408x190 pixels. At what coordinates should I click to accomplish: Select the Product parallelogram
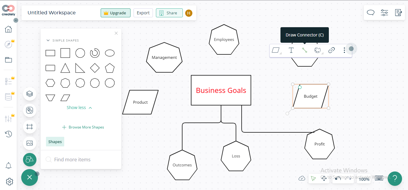(x=140, y=102)
